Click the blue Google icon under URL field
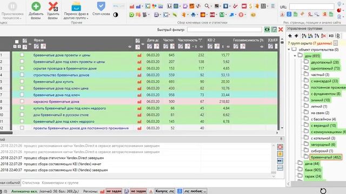Viewport: 346px width, 194px height. pyautogui.click(x=289, y=15)
